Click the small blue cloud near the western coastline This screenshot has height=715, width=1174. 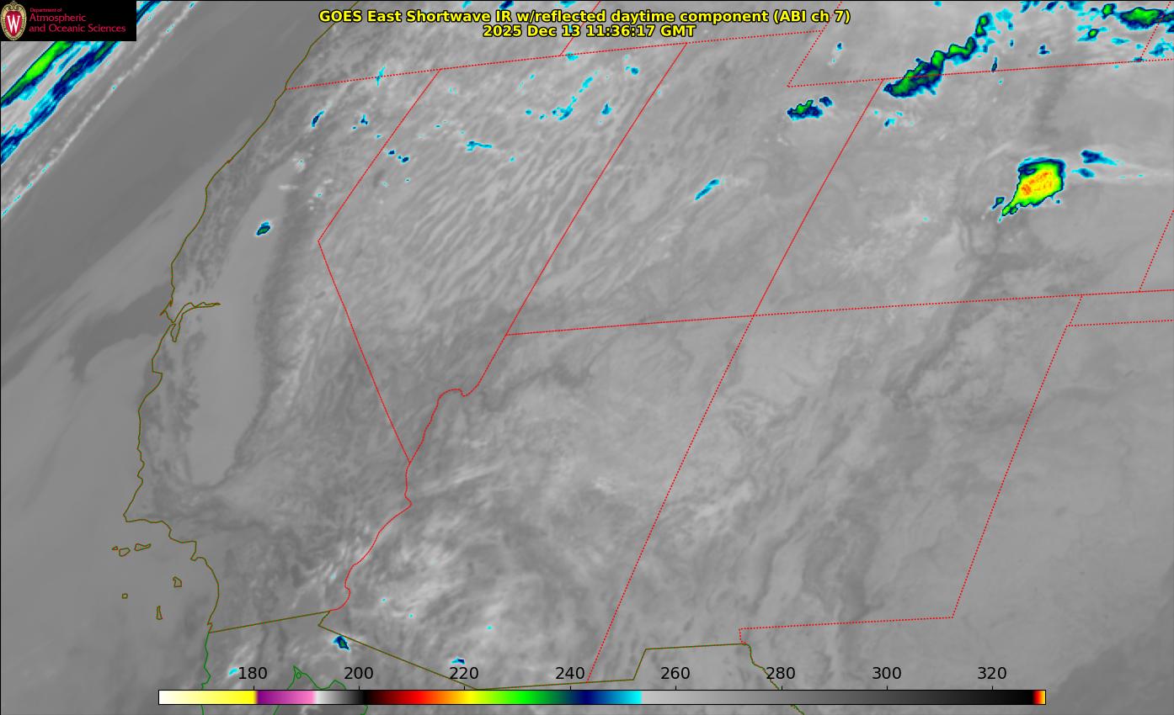pos(264,228)
